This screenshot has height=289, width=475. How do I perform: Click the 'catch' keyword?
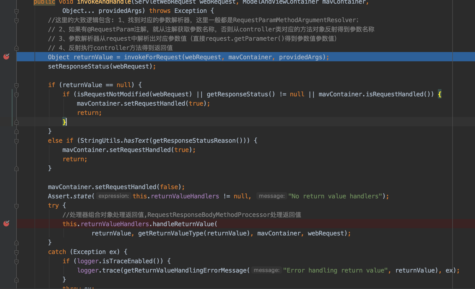[x=57, y=252]
